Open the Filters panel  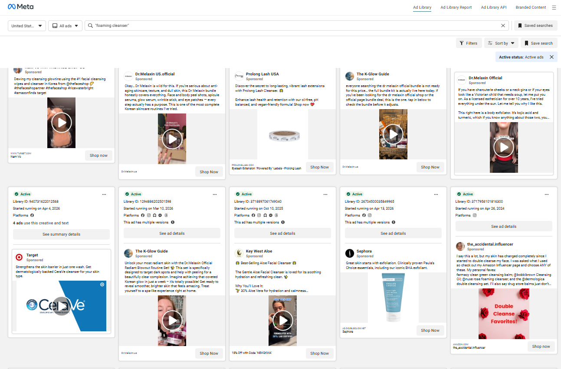(x=469, y=43)
